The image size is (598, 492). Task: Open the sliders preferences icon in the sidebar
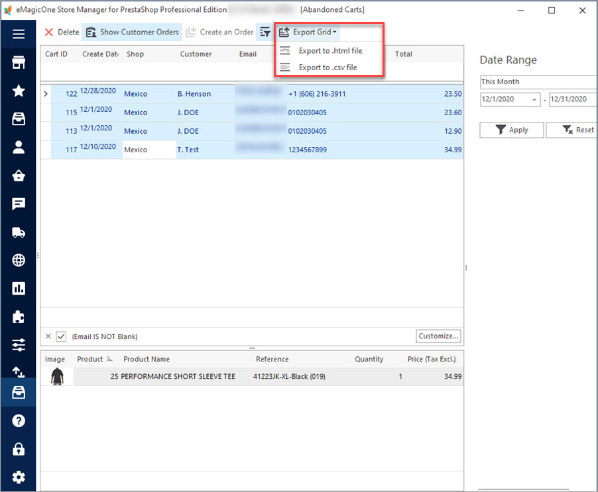point(19,344)
